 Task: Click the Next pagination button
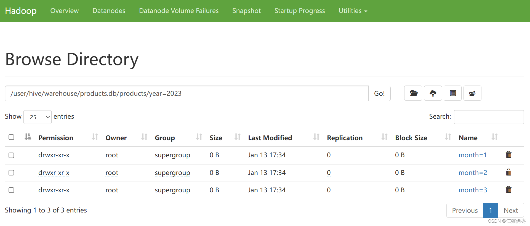coord(511,210)
